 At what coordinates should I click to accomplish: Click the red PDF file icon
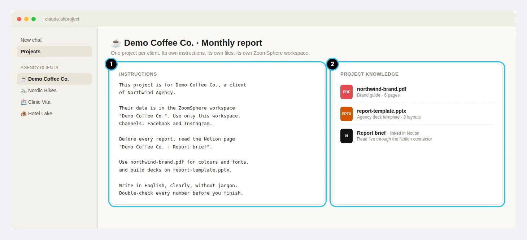[x=347, y=92]
